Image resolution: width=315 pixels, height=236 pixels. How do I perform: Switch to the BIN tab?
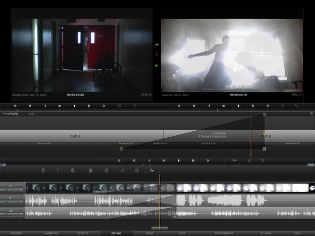31,114
